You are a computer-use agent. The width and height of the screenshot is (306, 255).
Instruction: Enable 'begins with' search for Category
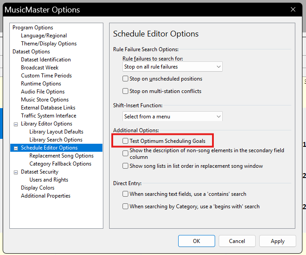[125, 206]
